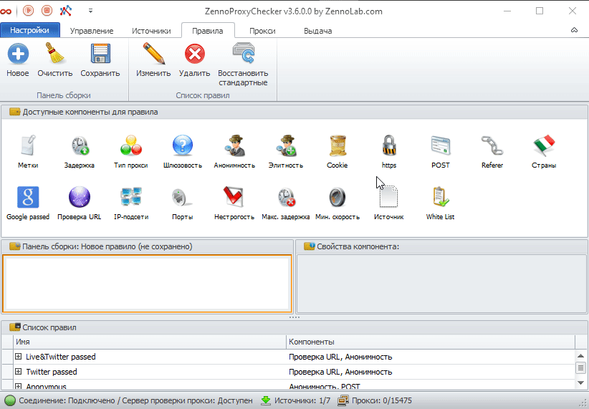Open the Источники tab
Viewport: 589px width, 409px height.
151,31
